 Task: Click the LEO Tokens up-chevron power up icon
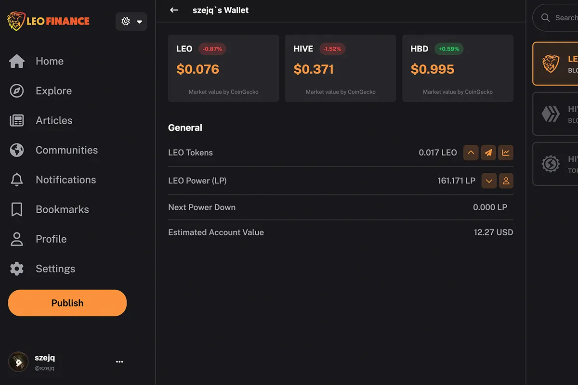click(471, 153)
